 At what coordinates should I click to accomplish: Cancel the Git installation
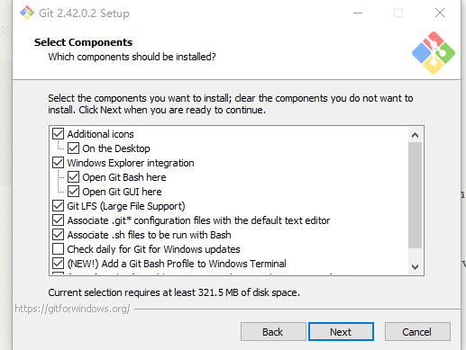417,332
